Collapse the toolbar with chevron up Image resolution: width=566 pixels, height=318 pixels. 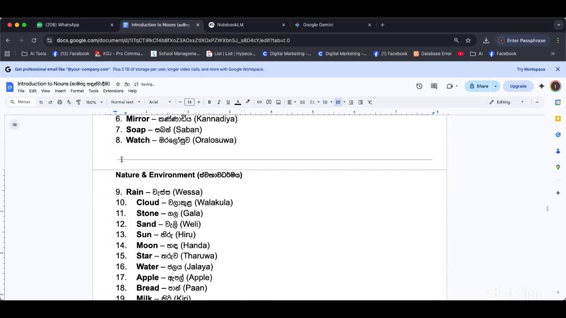537,102
